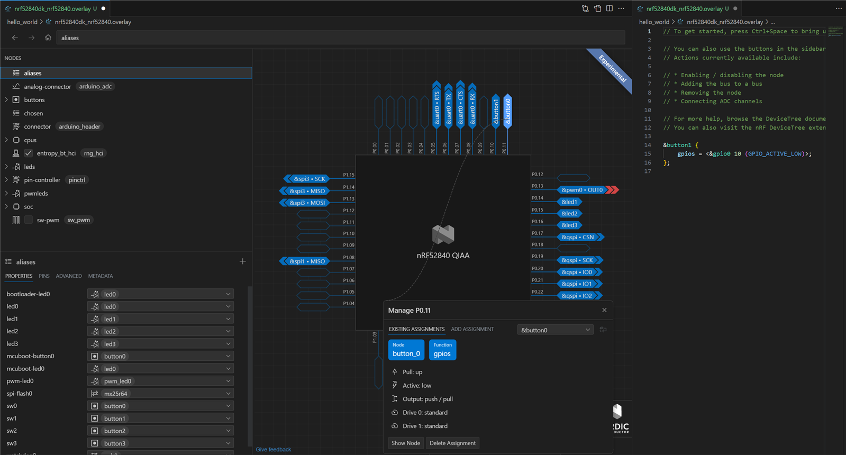Go forward with the right arrow
The image size is (846, 455).
pyautogui.click(x=32, y=38)
